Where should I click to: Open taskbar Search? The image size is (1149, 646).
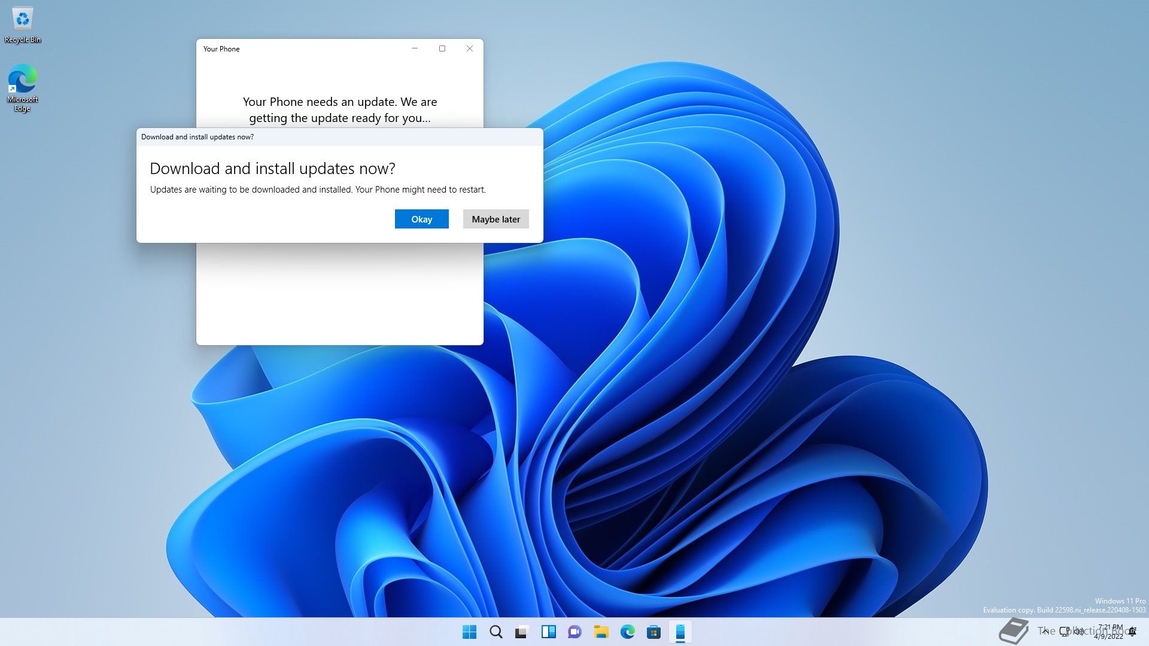point(496,632)
